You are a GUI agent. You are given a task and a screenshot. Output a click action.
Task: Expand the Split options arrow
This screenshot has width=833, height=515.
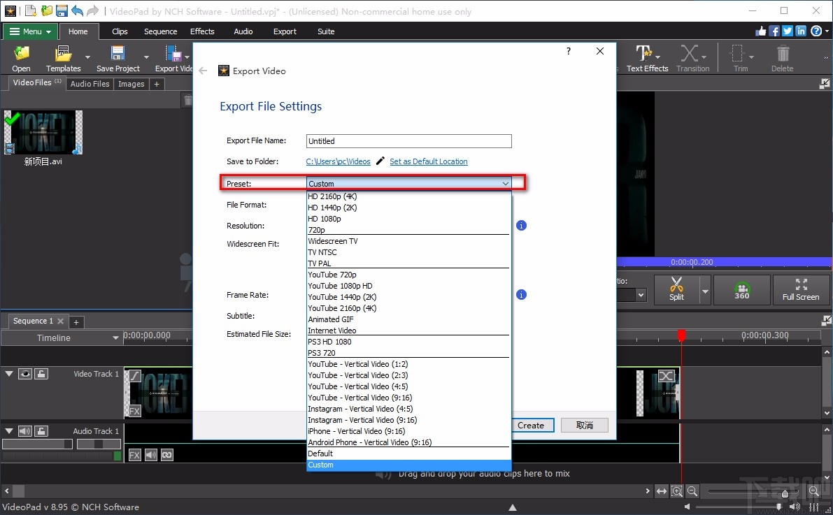[x=706, y=291]
